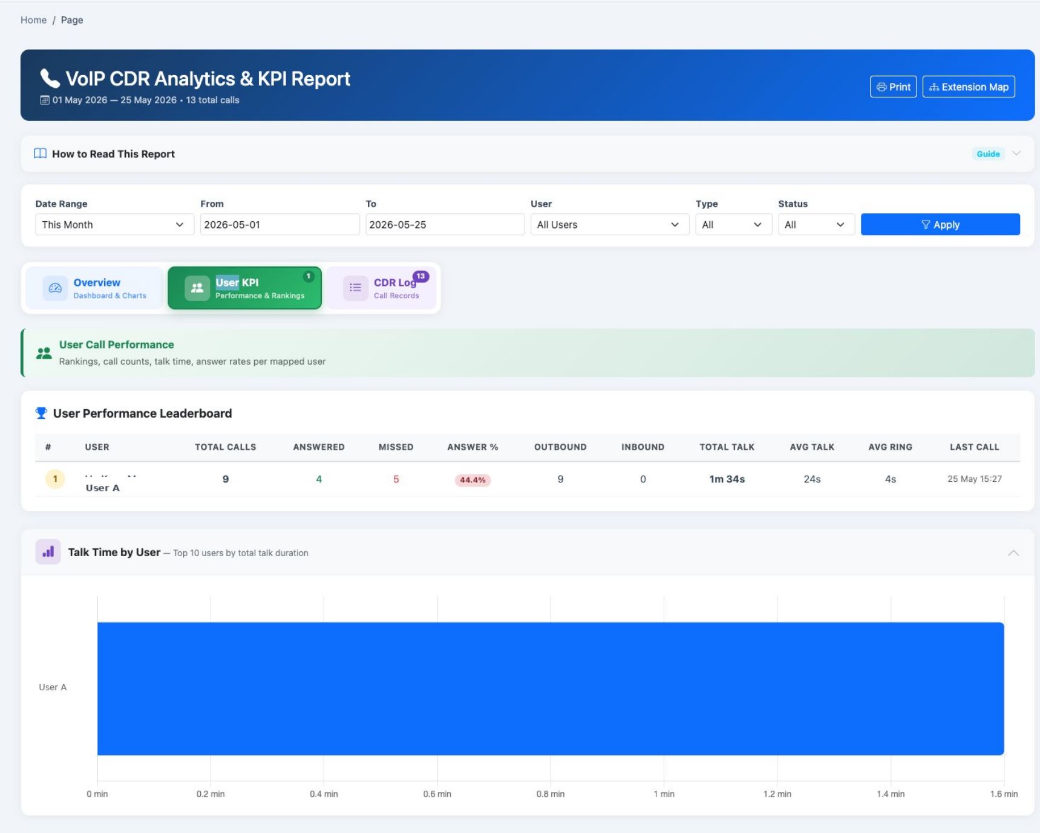Viewport: 1040px width, 833px height.
Task: Click the User Performance Leaderboard heading
Action: point(142,413)
